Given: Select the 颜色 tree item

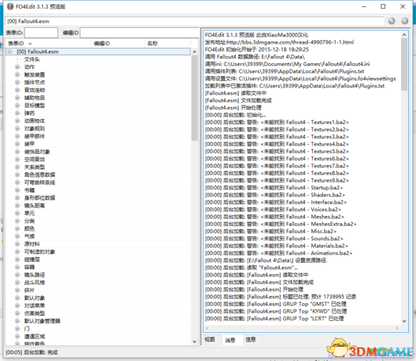Looking at the screenshot, I should point(29,228).
